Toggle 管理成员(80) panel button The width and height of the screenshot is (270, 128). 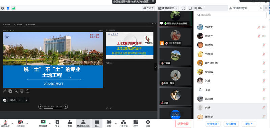tap(83, 124)
